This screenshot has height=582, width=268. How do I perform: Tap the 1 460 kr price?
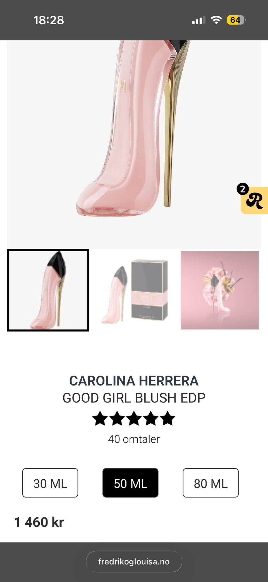pos(39,522)
